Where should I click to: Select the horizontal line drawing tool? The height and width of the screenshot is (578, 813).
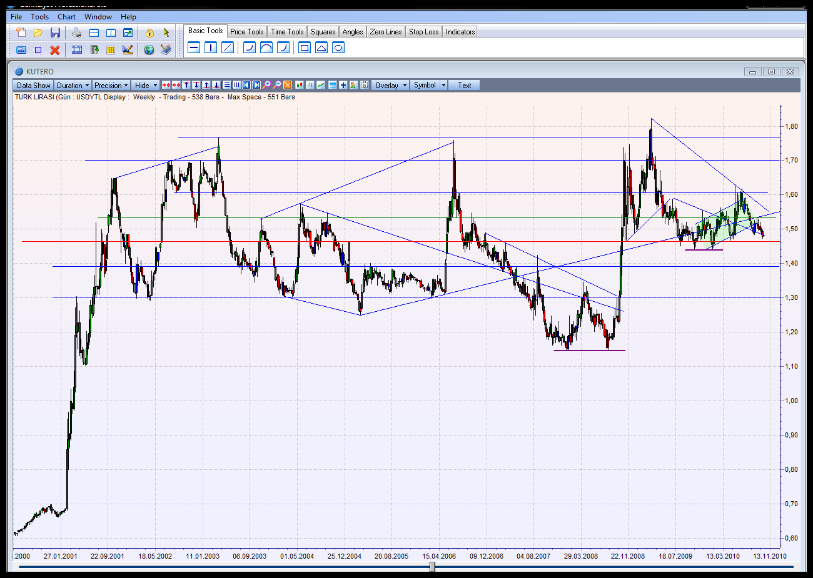(194, 48)
